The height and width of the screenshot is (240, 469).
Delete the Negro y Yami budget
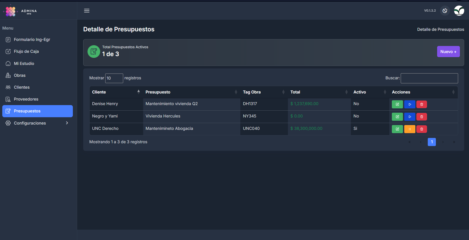coord(421,117)
